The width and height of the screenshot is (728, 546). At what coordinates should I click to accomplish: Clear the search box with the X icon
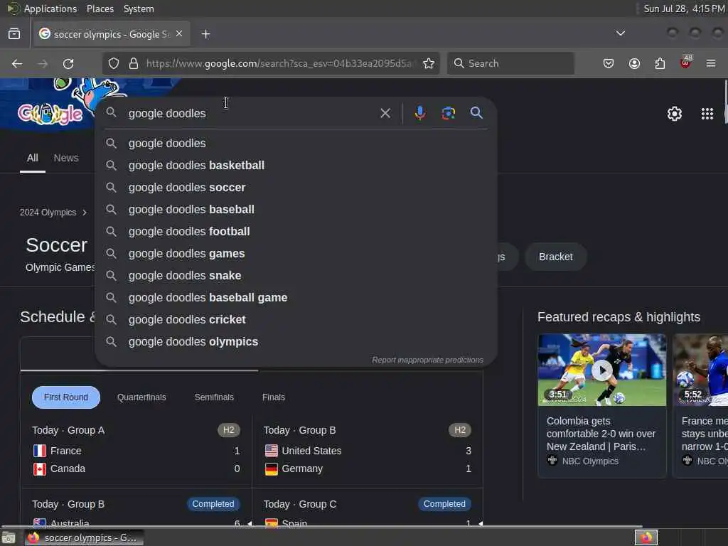click(385, 113)
